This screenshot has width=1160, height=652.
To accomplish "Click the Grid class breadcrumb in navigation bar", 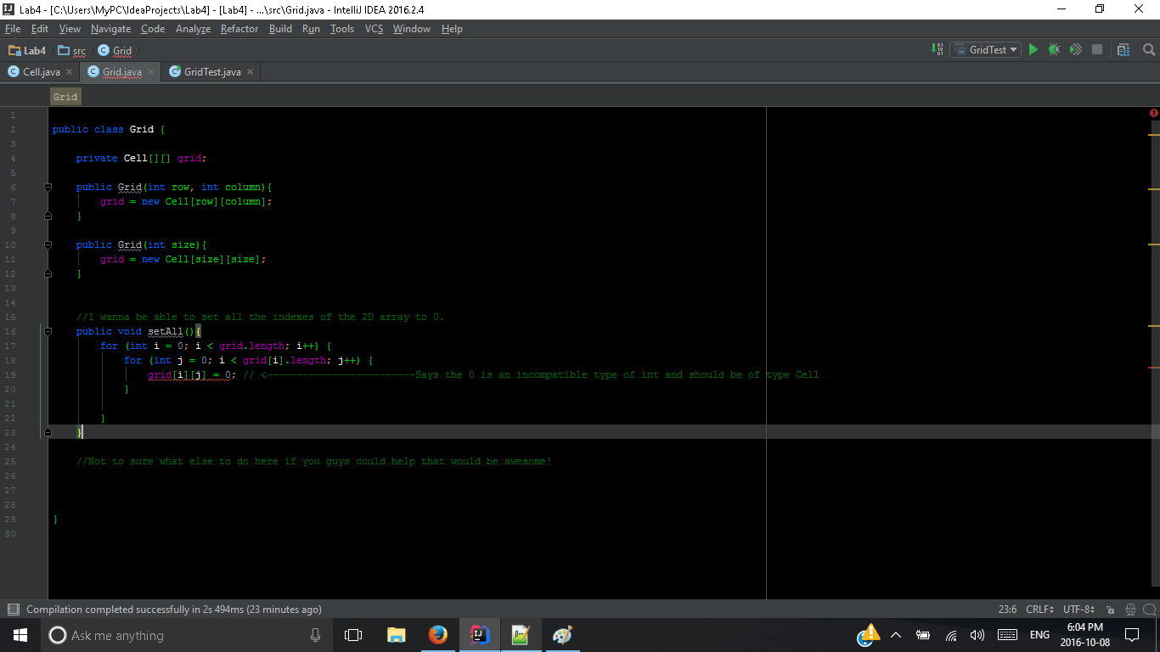I will coord(115,50).
